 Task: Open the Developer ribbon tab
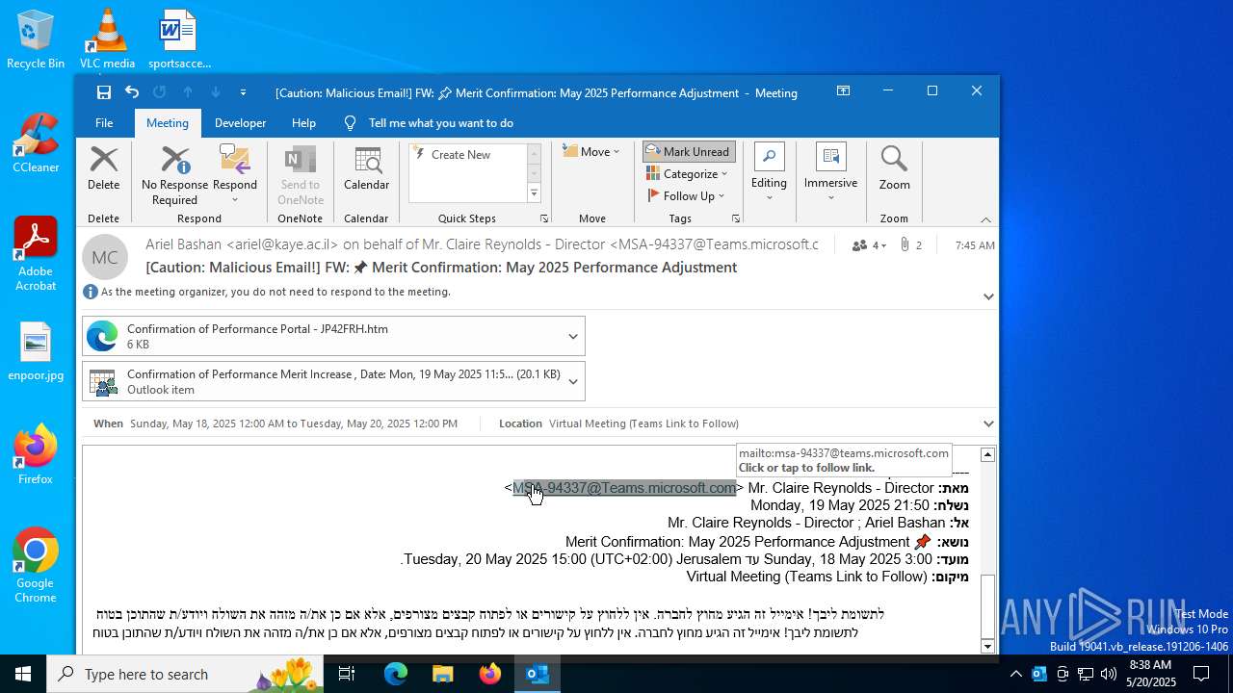click(x=240, y=123)
